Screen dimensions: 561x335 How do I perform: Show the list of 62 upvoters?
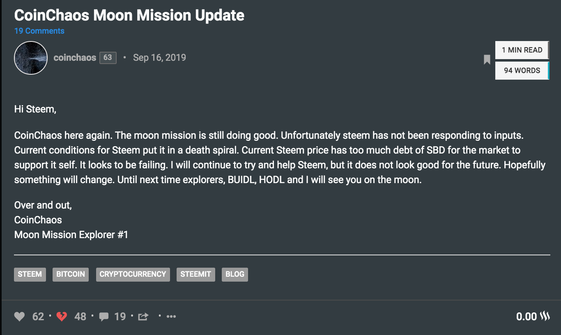coord(38,317)
